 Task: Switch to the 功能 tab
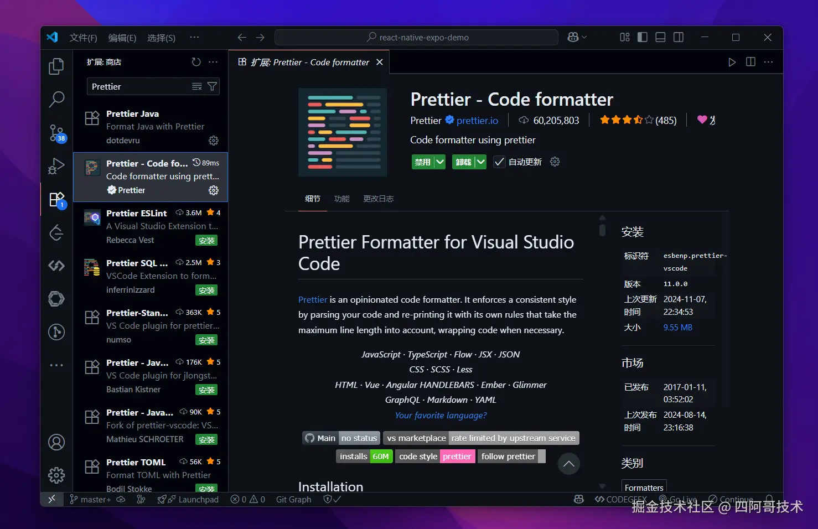(x=342, y=199)
